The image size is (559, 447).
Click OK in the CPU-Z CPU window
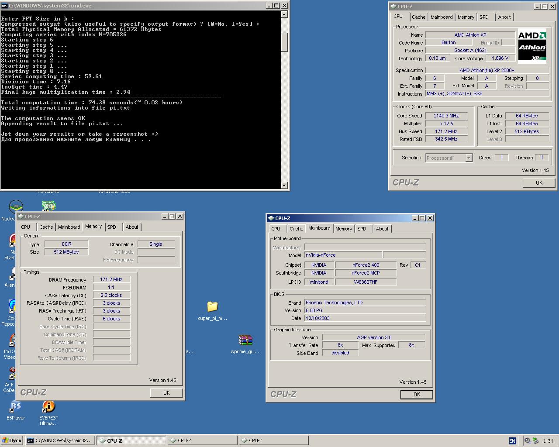pos(539,183)
